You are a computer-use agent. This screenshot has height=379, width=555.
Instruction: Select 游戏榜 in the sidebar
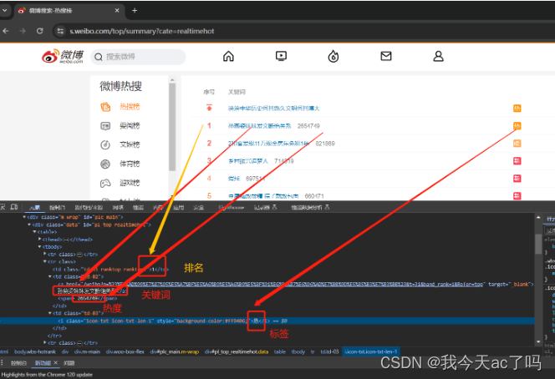pyautogui.click(x=130, y=183)
